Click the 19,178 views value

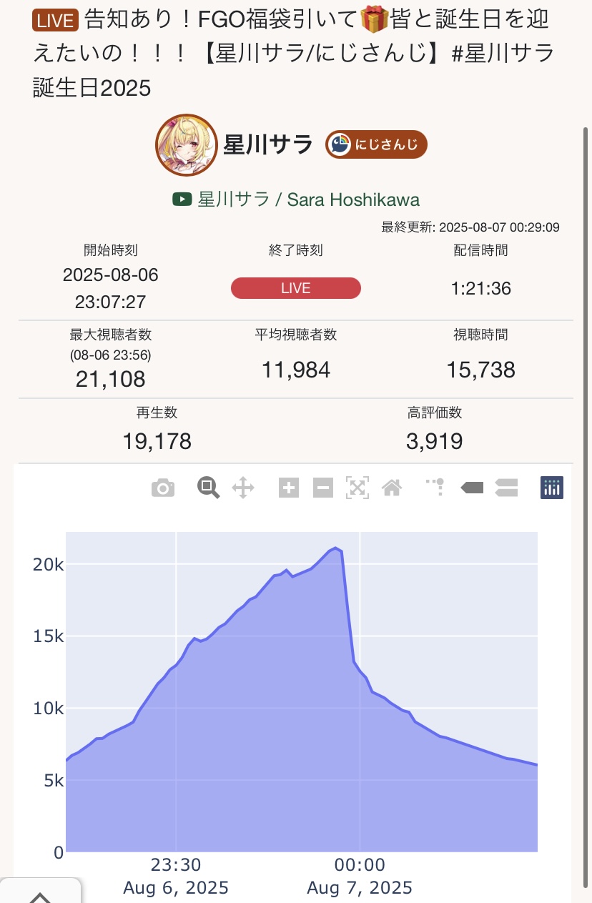[157, 441]
